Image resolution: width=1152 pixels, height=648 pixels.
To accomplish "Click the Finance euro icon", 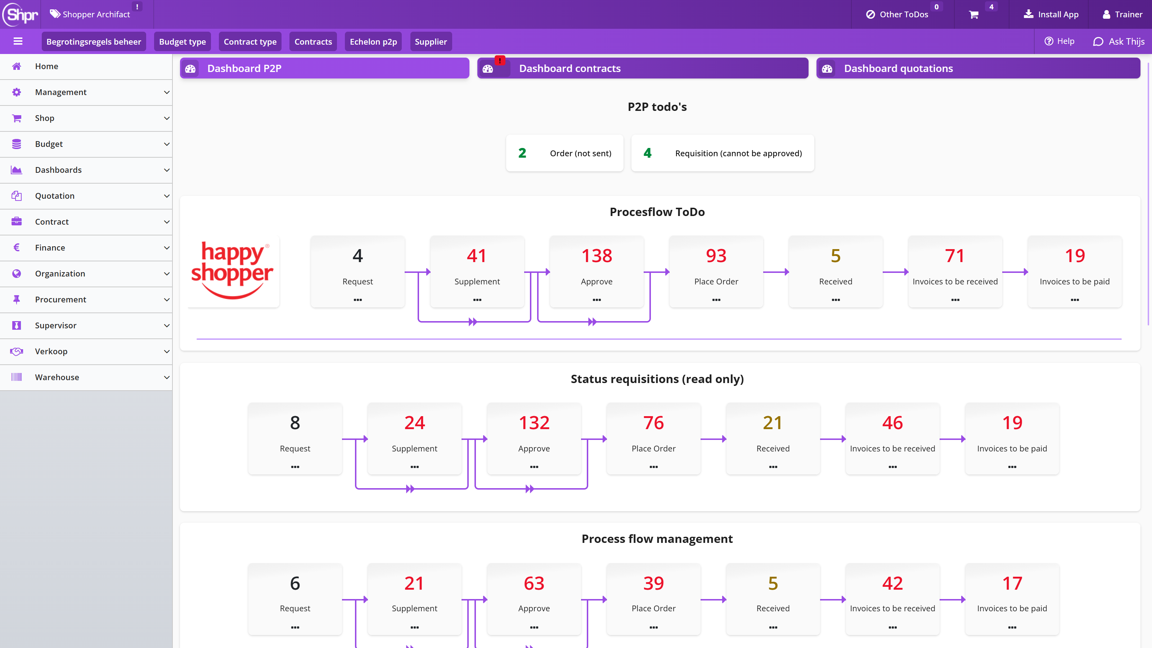I will pyautogui.click(x=17, y=248).
